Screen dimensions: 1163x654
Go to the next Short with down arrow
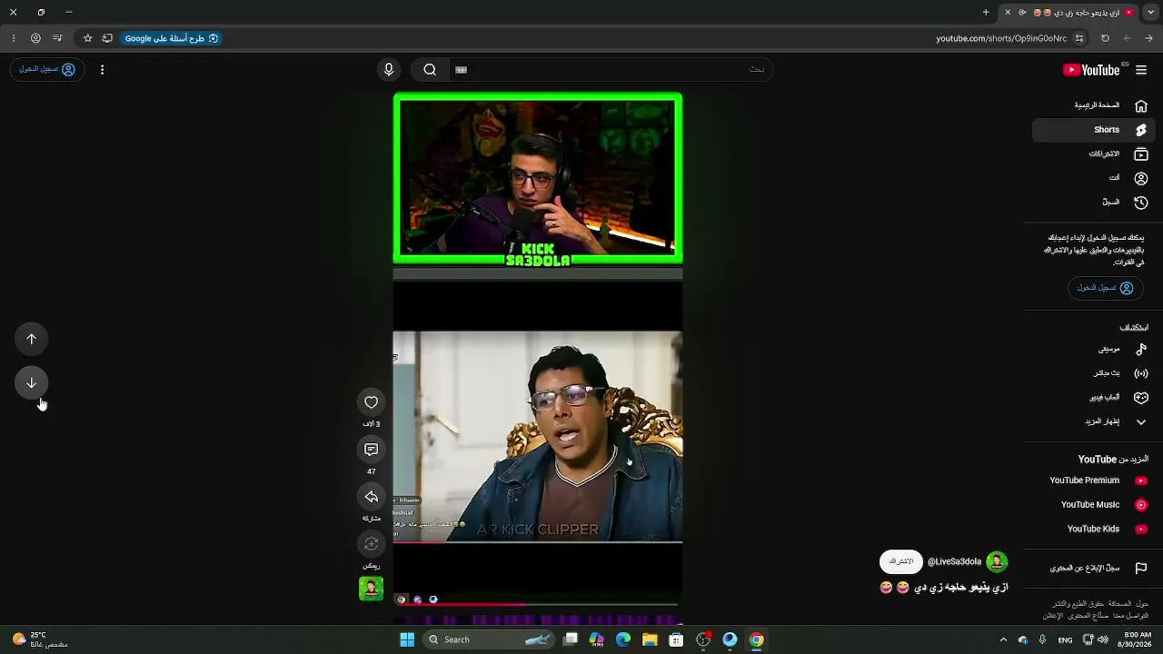coord(32,383)
